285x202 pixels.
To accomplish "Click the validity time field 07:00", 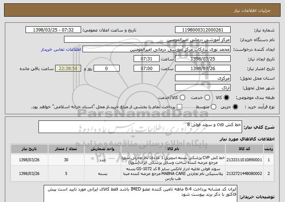I will (x=147, y=69).
